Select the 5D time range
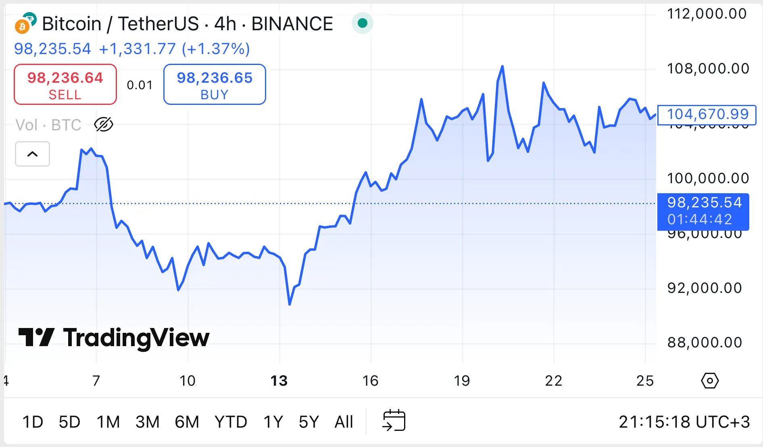The image size is (763, 447). (69, 422)
